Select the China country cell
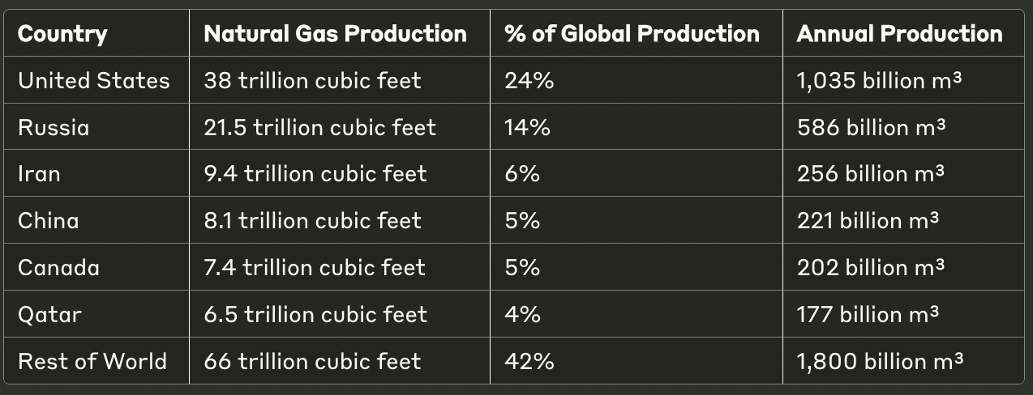The height and width of the screenshot is (395, 1033). 49,221
